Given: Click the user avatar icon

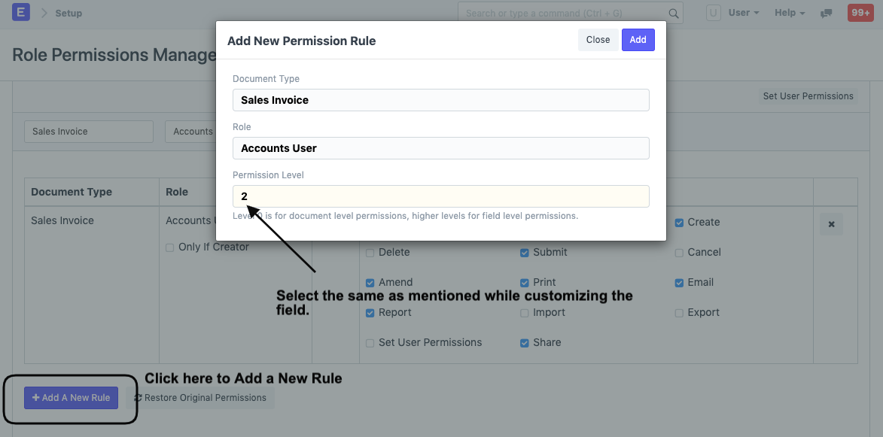Looking at the screenshot, I should 713,13.
